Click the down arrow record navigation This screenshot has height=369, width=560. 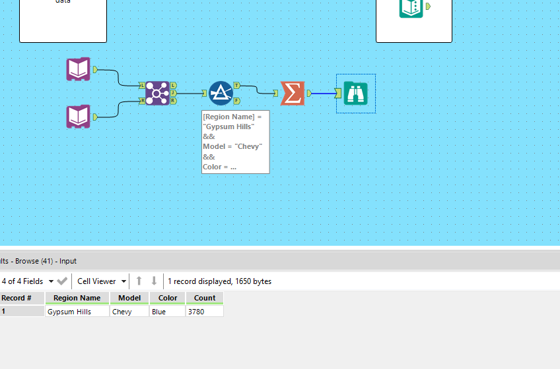click(154, 281)
